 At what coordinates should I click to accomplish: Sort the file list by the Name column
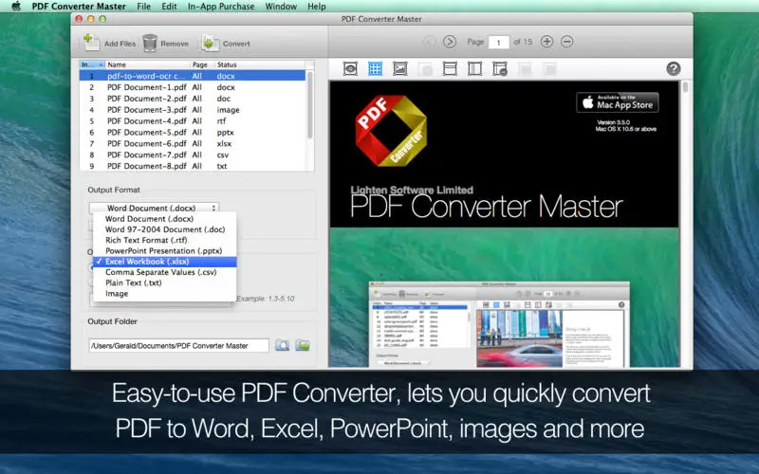click(x=148, y=64)
